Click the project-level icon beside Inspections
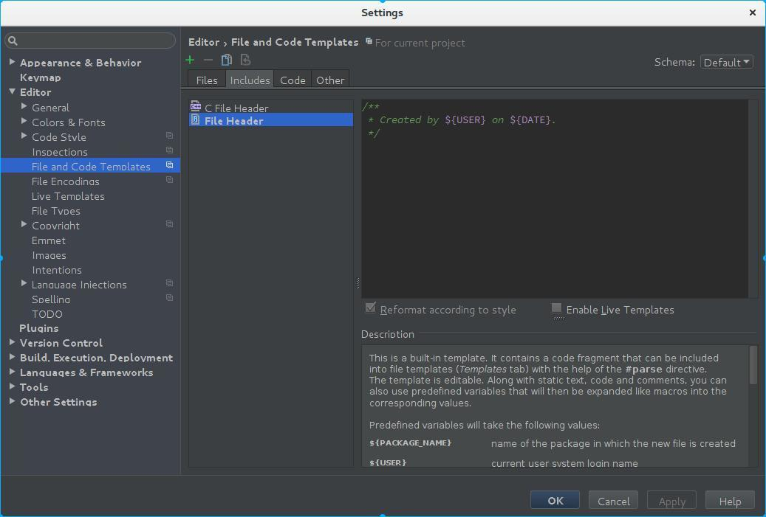 [169, 150]
